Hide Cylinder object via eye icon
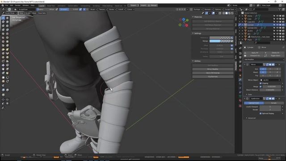286x161 pixels. click(x=277, y=25)
